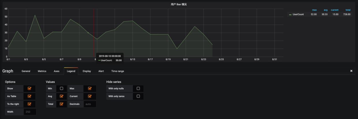The image size is (358, 119).
Task: Toggle the Show legend checkbox
Action: [29, 88]
